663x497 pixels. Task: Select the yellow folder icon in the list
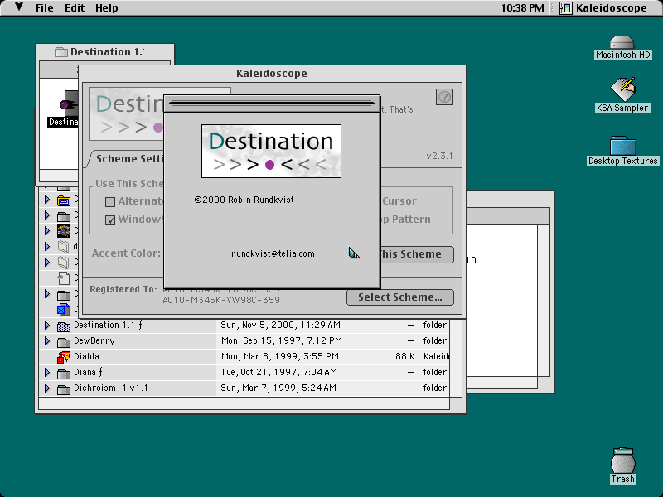coord(64,200)
